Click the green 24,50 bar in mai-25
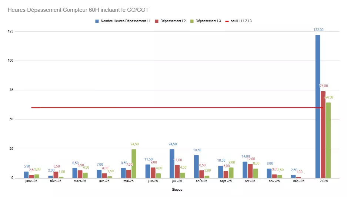 [134, 163]
